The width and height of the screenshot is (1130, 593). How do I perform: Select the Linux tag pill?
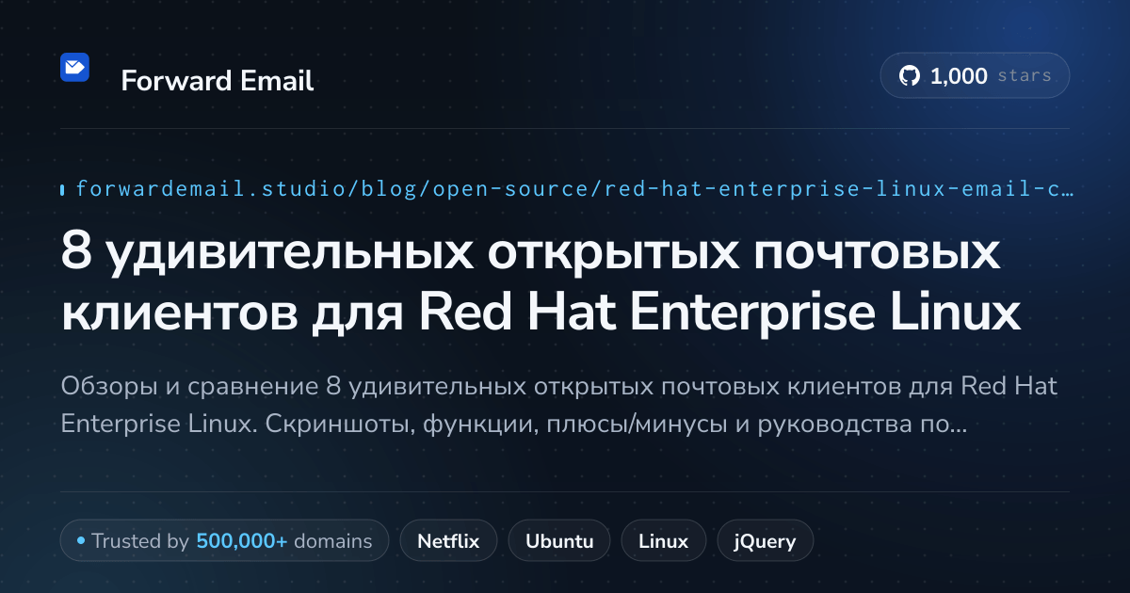pyautogui.click(x=663, y=541)
